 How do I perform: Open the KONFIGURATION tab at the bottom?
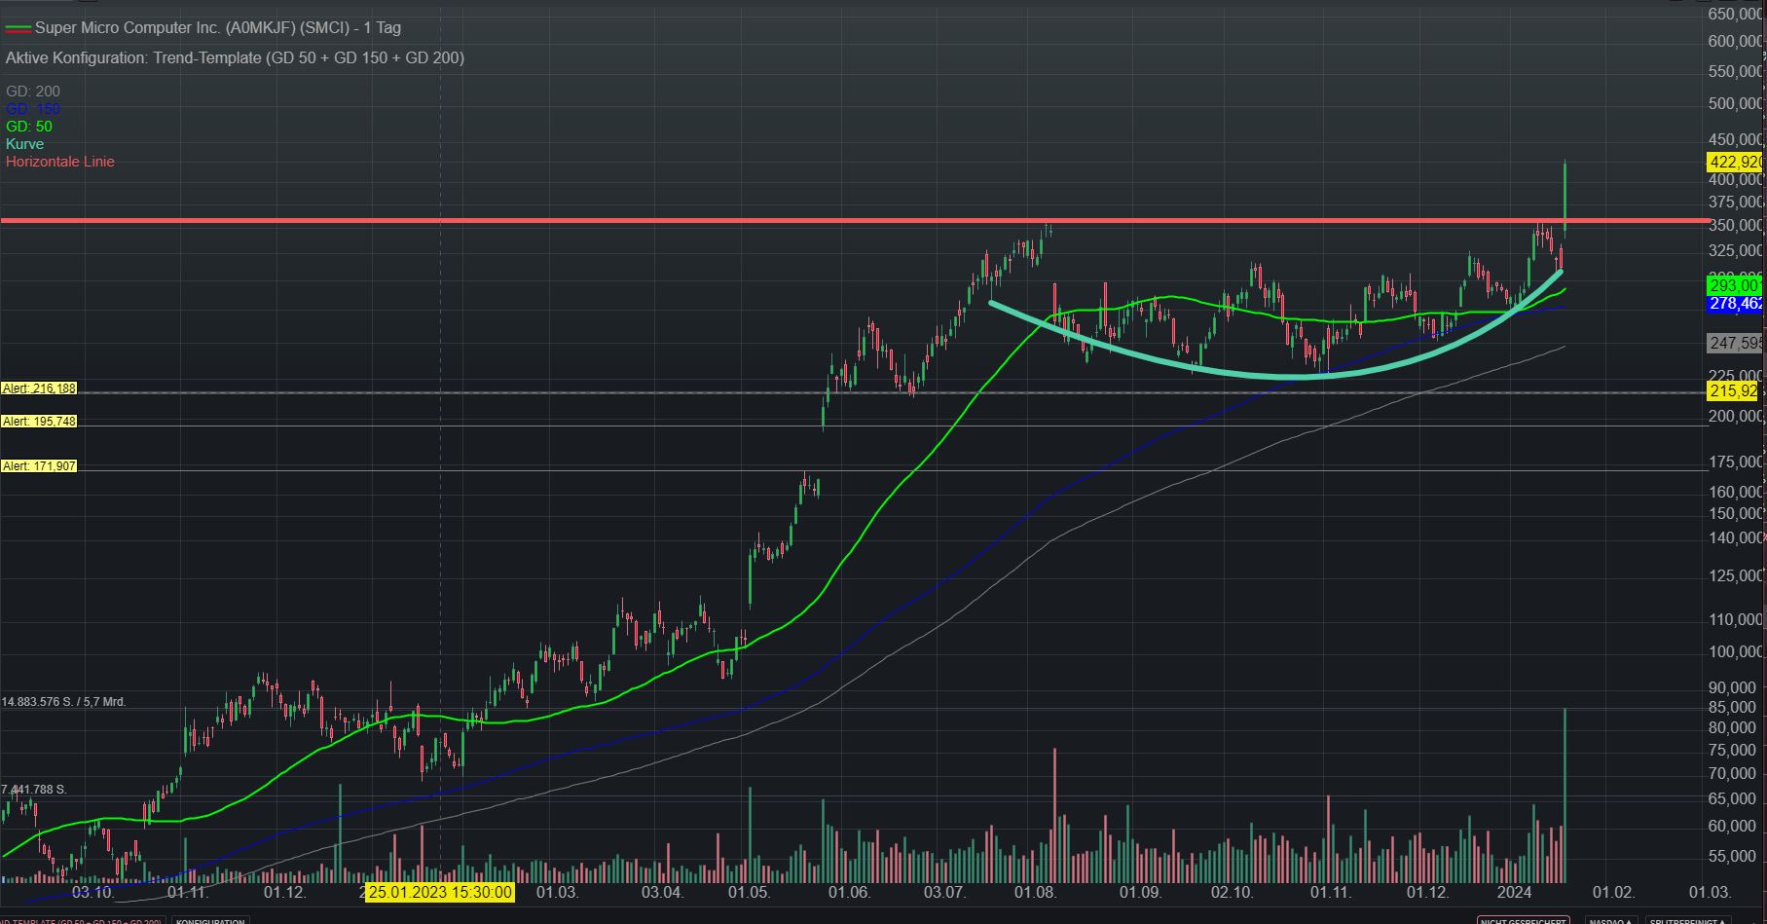(x=210, y=920)
